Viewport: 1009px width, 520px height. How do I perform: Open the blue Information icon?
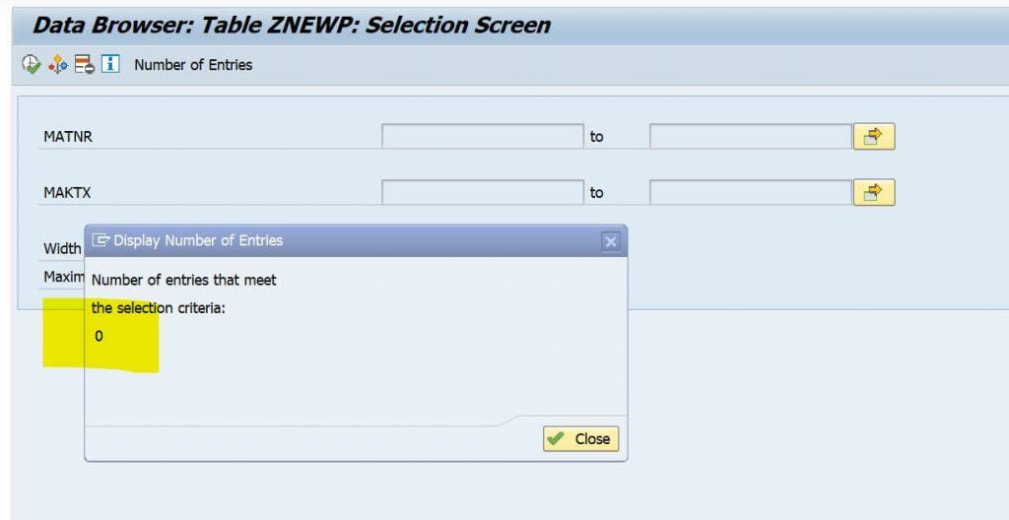point(110,64)
